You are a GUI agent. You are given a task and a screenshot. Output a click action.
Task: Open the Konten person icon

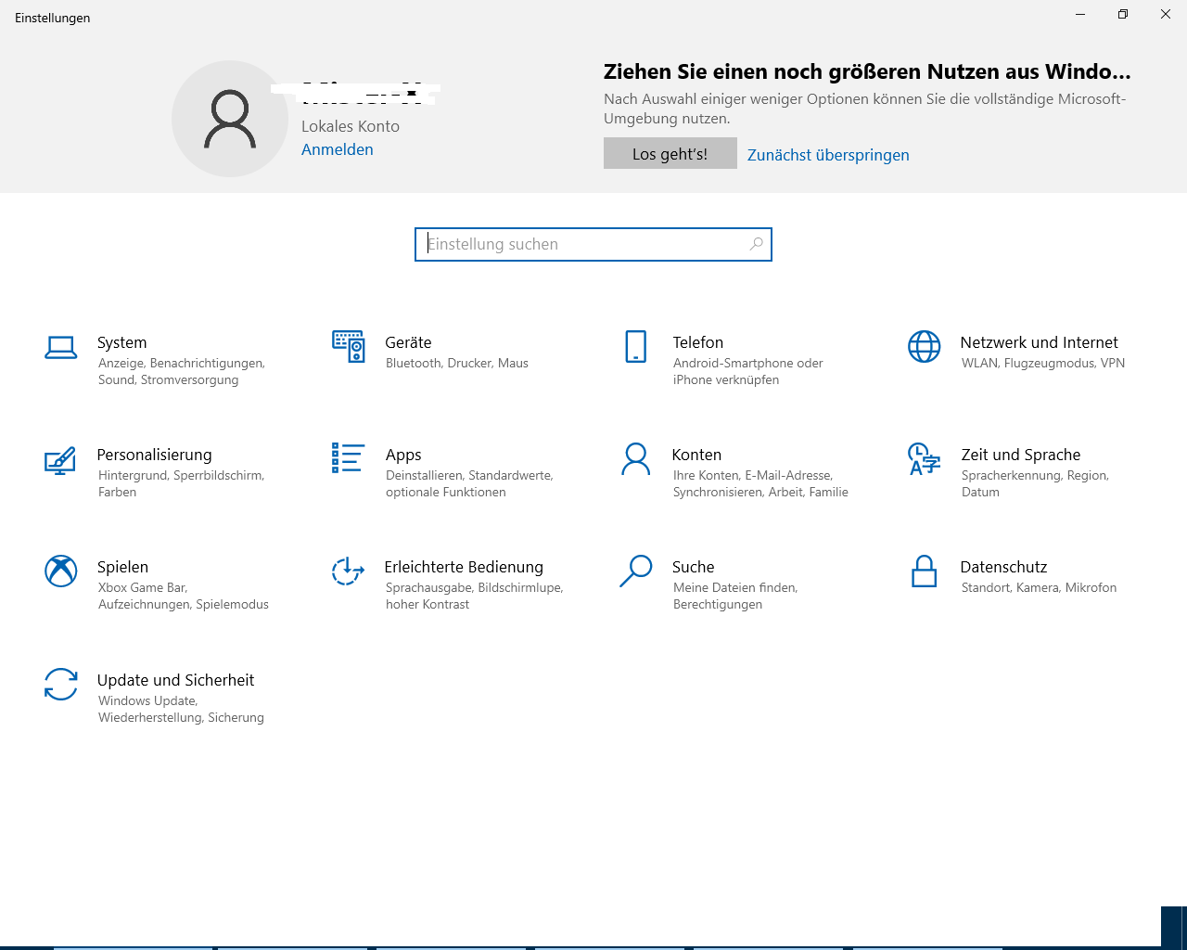tap(636, 459)
